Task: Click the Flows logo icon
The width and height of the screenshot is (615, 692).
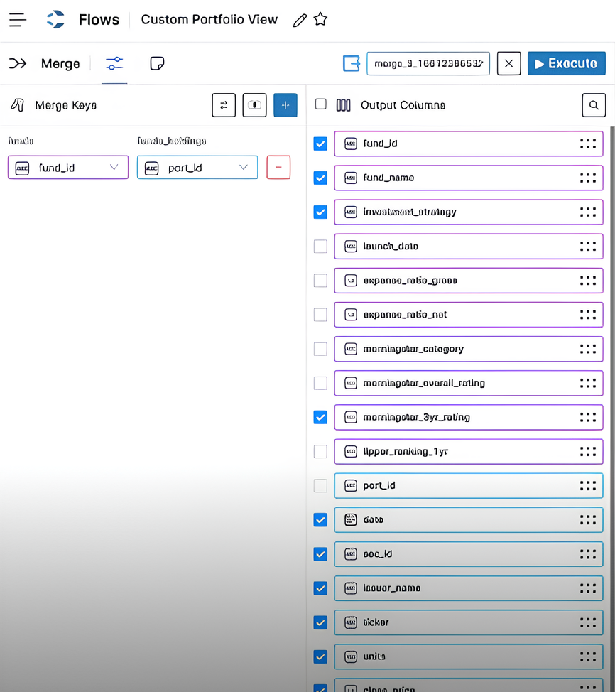Action: click(x=55, y=19)
